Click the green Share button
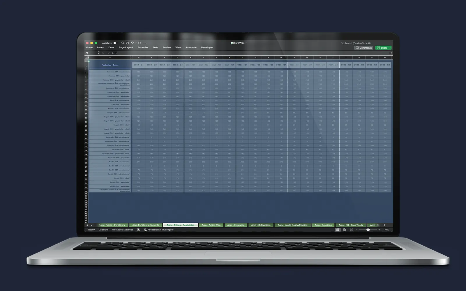This screenshot has height=291, width=466. (383, 48)
